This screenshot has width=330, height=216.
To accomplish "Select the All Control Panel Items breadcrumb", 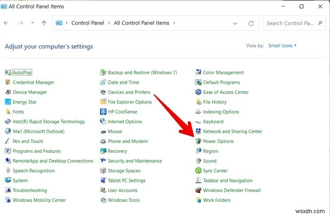I will 141,23.
